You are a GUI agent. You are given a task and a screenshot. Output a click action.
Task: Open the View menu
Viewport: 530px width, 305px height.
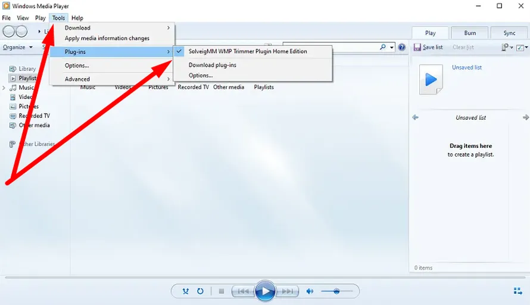23,18
